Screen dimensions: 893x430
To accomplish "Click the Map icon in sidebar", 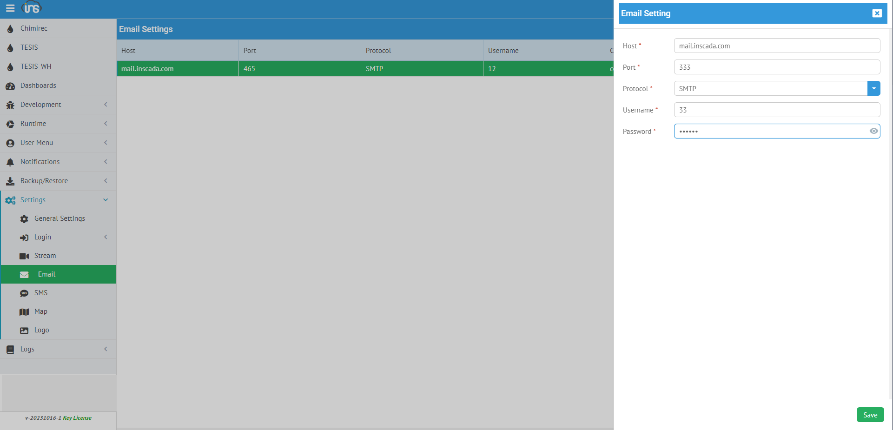I will point(24,312).
